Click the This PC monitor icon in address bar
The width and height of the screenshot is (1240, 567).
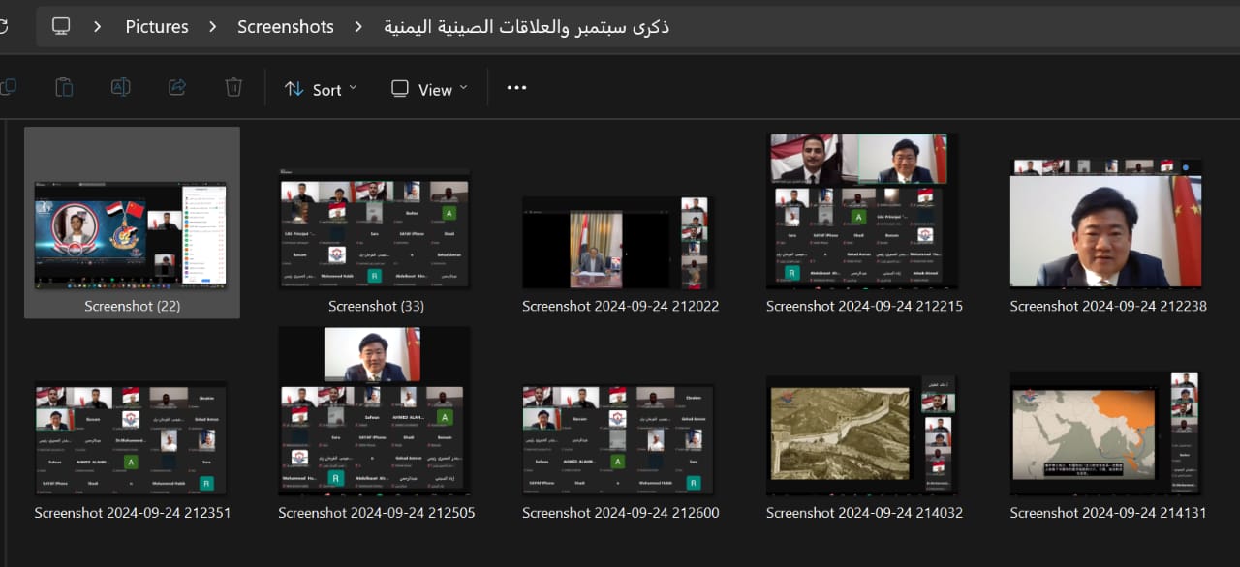[x=61, y=27]
